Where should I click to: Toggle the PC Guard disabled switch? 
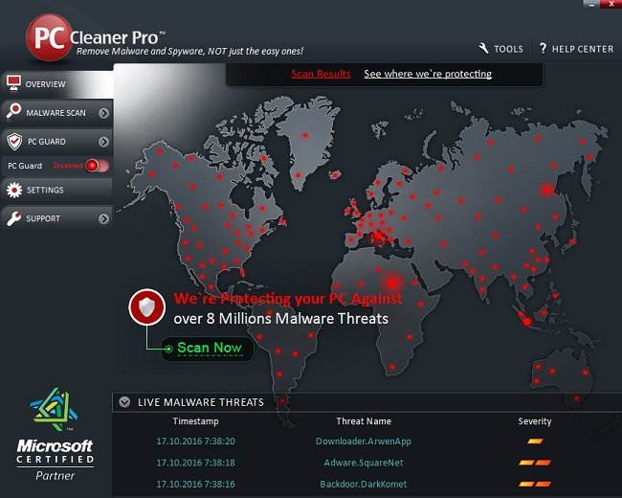pos(97,166)
